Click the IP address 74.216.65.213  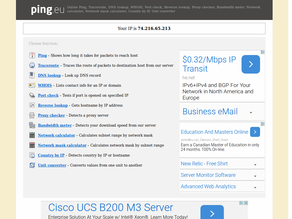[x=154, y=29]
